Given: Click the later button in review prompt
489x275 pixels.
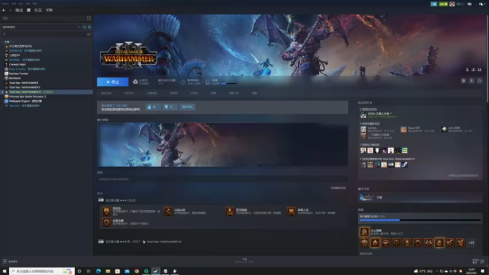Looking at the screenshot, I should [187, 107].
